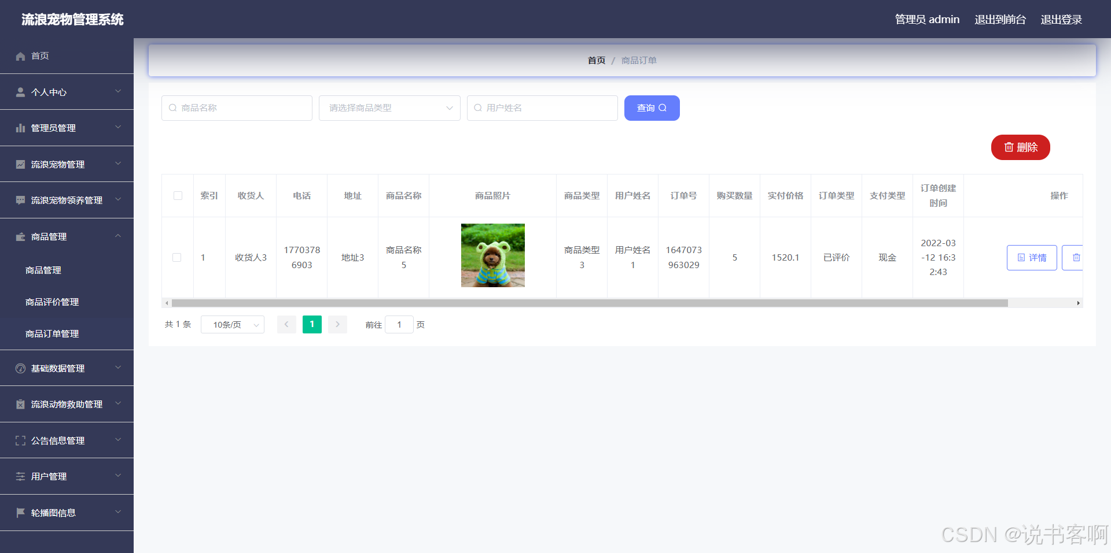This screenshot has height=553, width=1111.
Task: Focus the 商品名称 search field
Action: pos(237,108)
